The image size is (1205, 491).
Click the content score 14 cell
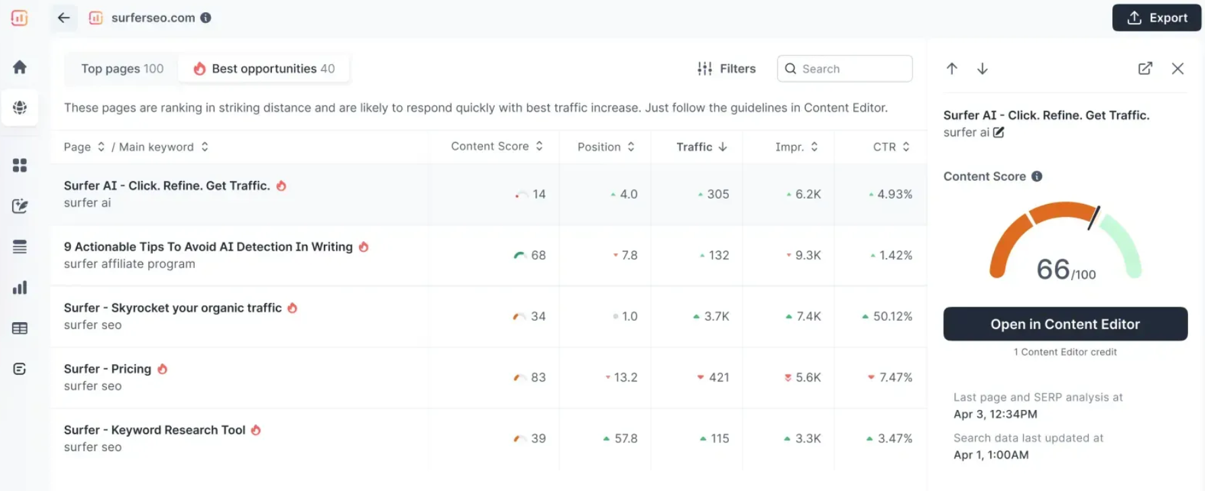point(530,195)
